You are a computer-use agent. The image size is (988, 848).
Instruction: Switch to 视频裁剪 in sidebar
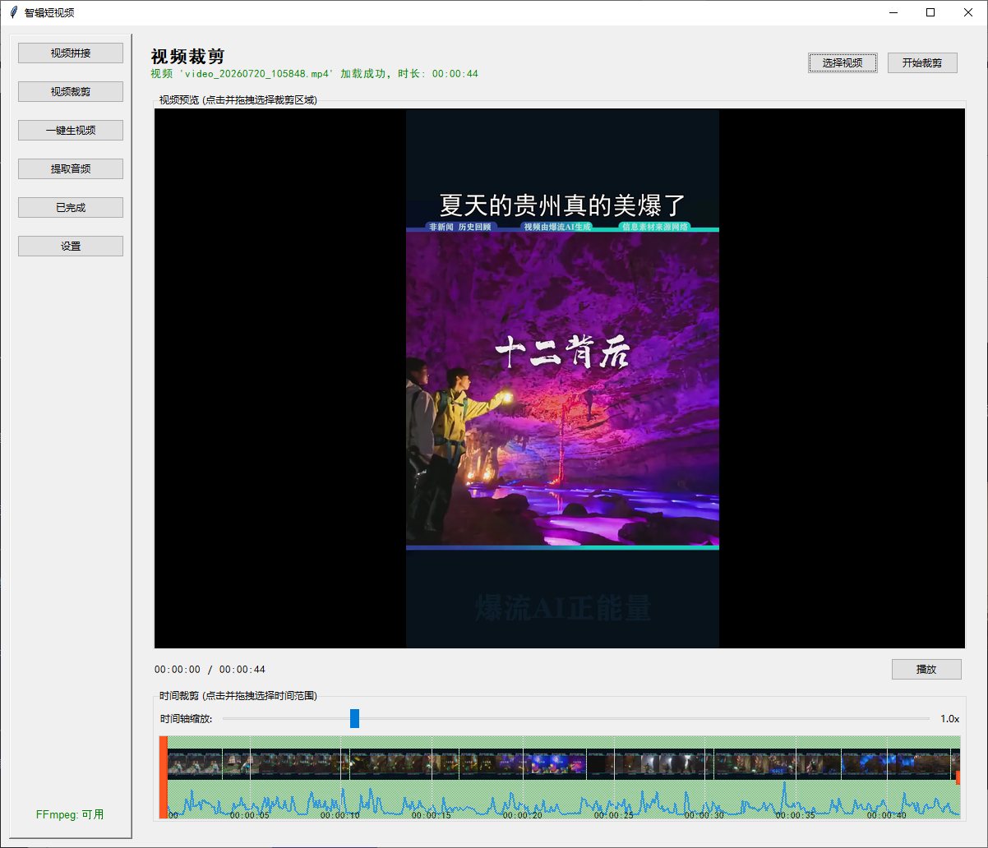71,92
